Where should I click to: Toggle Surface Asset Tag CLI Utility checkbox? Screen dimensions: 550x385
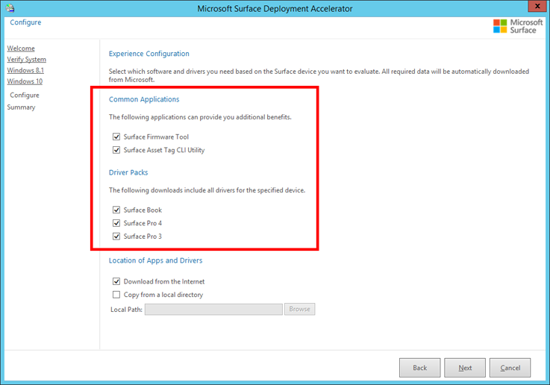click(116, 150)
